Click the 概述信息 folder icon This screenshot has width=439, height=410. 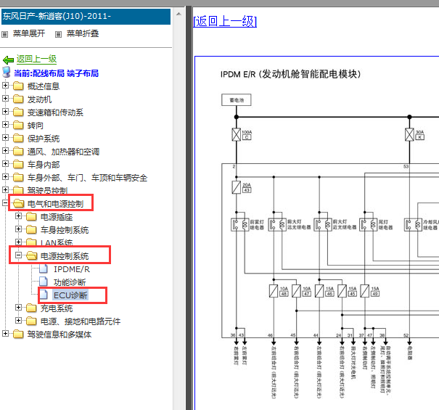18,86
